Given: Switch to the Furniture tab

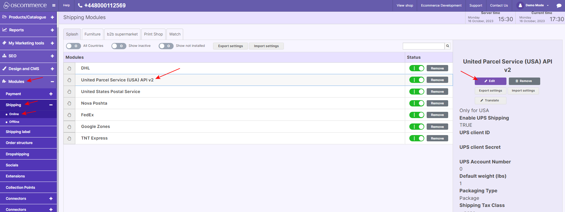Looking at the screenshot, I should click(x=92, y=34).
